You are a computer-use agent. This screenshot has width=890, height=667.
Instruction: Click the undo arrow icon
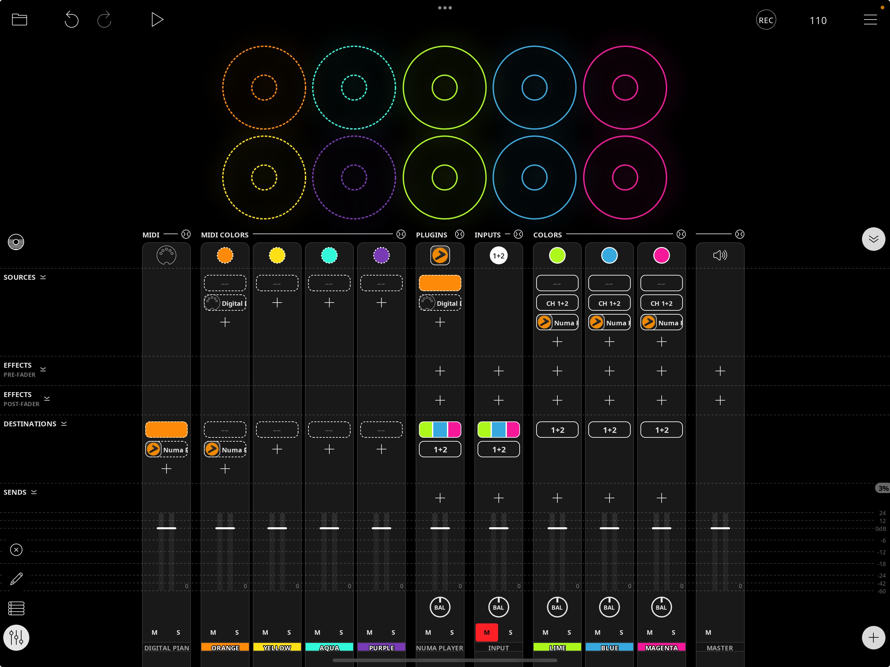[x=72, y=19]
